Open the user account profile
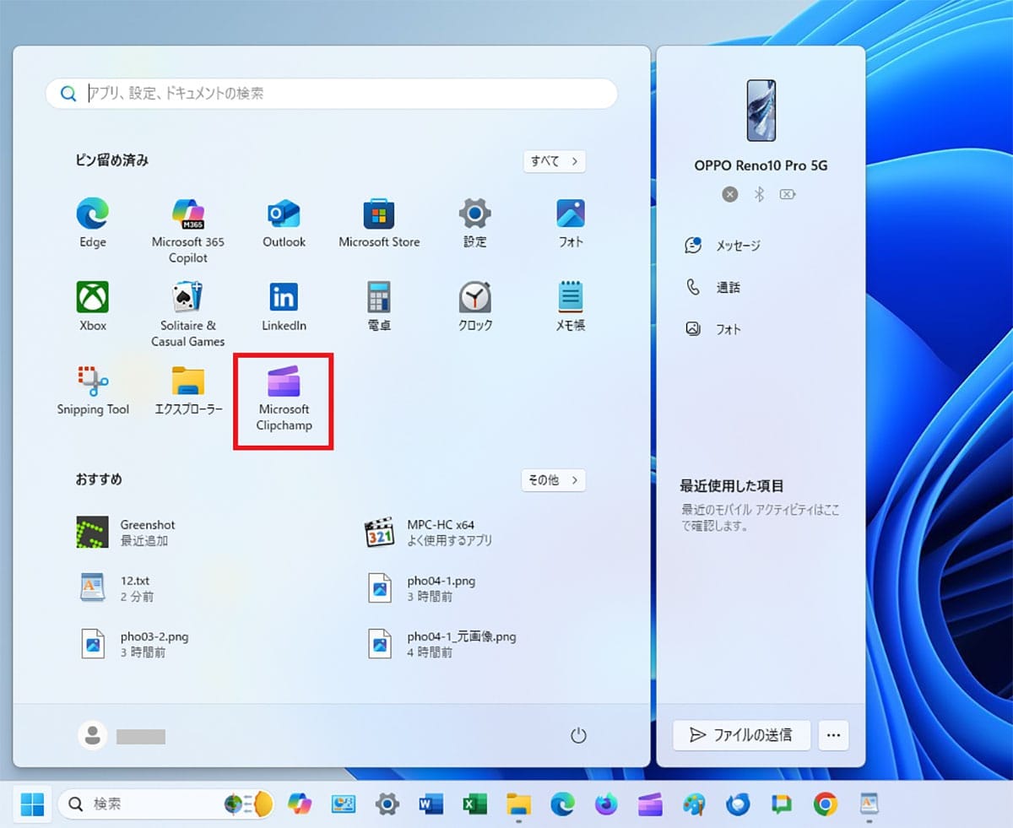This screenshot has width=1013, height=828. (122, 736)
